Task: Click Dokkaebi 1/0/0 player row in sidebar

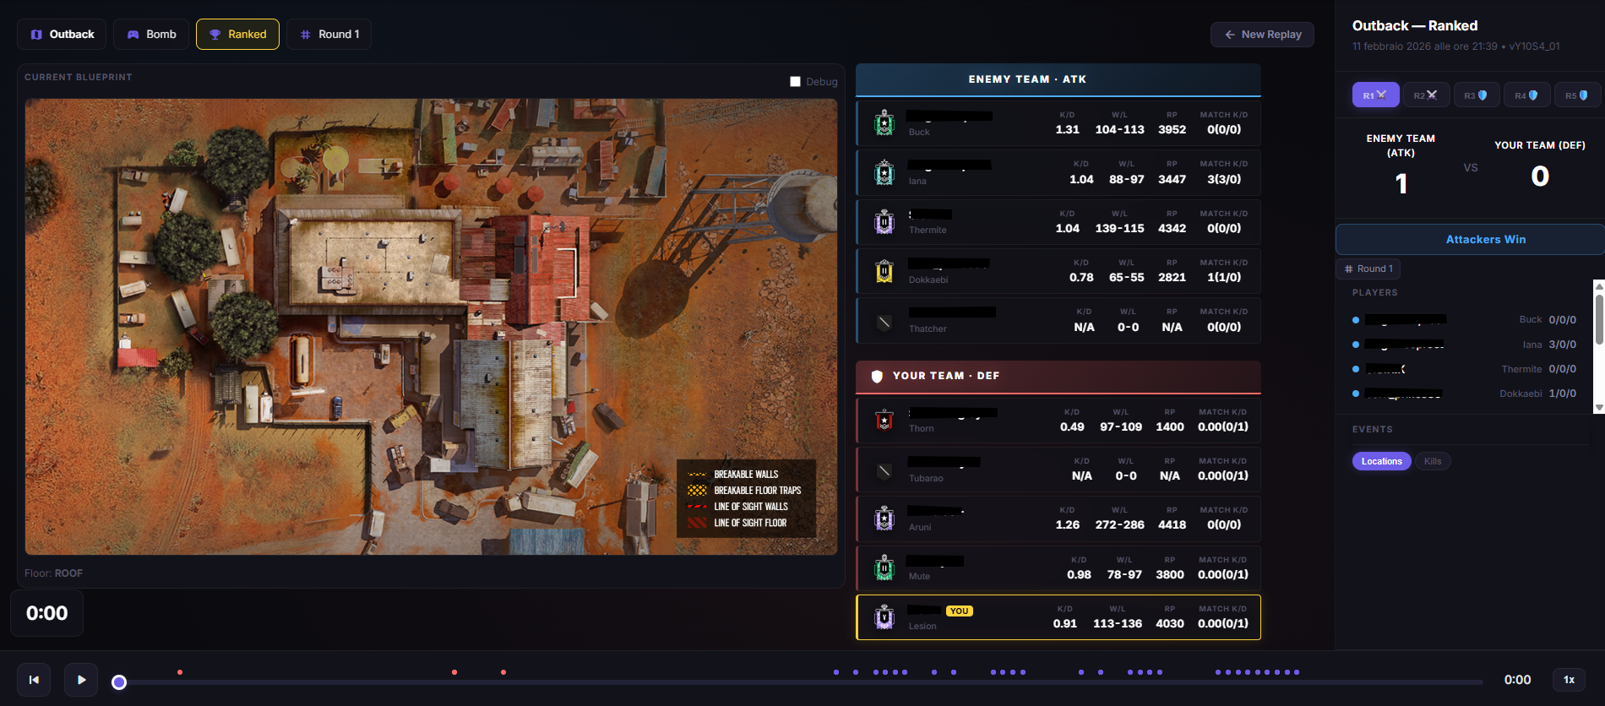Action: tap(1465, 394)
